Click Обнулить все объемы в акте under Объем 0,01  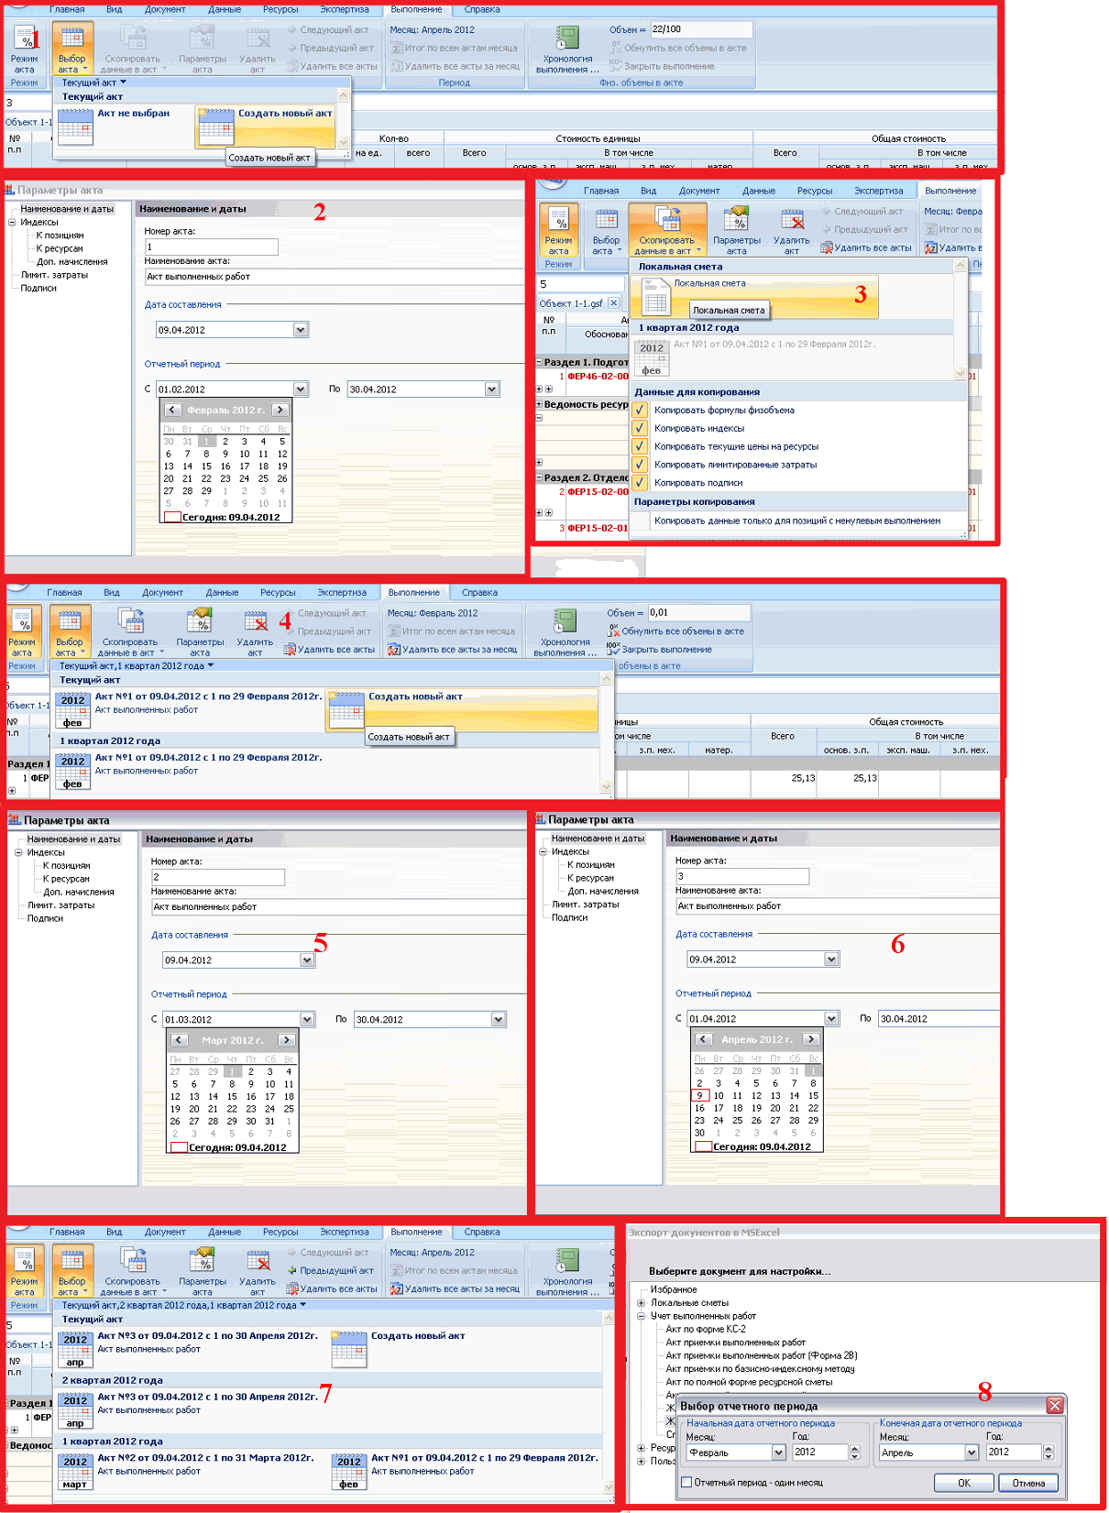click(675, 631)
